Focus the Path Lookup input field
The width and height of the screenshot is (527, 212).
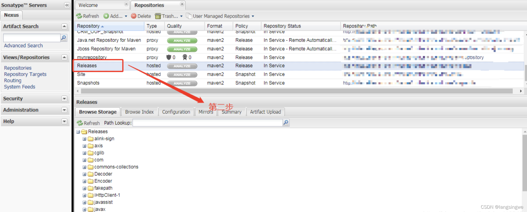(208, 123)
